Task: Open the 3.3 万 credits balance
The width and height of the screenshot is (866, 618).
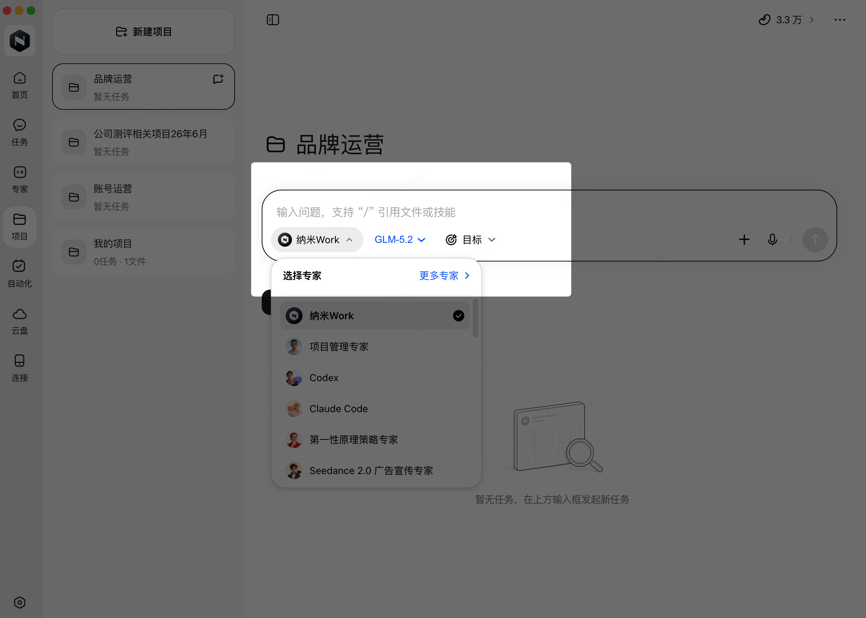Action: tap(786, 20)
